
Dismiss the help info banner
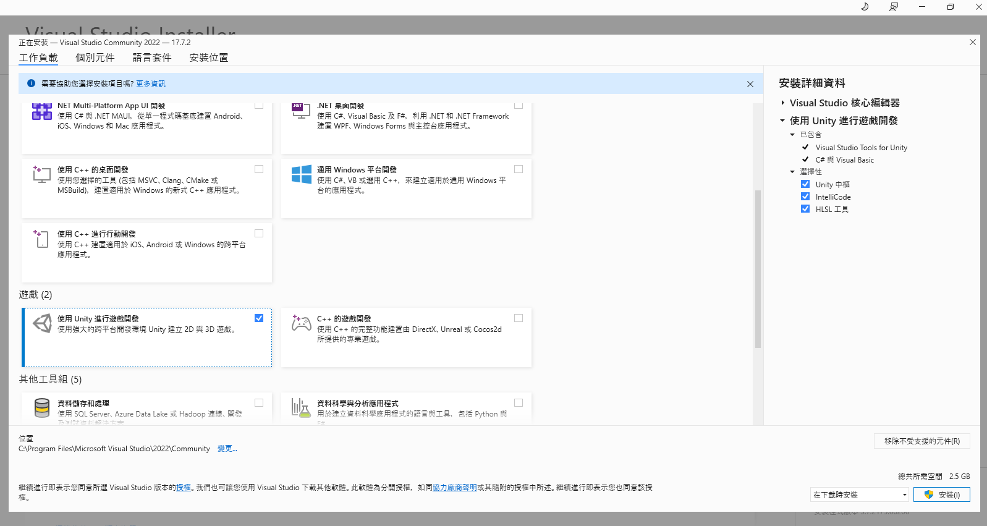[x=750, y=84]
